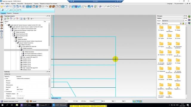Click the document copy icon in structure toolbar
191x107 pixels.
tap(21, 18)
